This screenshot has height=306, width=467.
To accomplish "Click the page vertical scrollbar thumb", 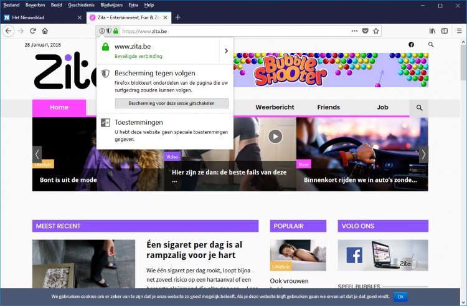I will click(x=463, y=62).
